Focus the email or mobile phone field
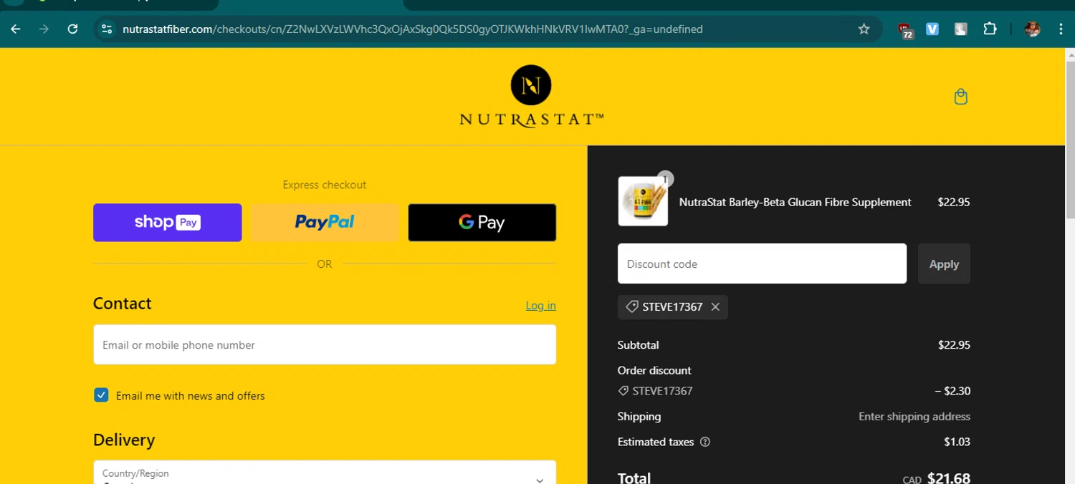 (x=325, y=344)
